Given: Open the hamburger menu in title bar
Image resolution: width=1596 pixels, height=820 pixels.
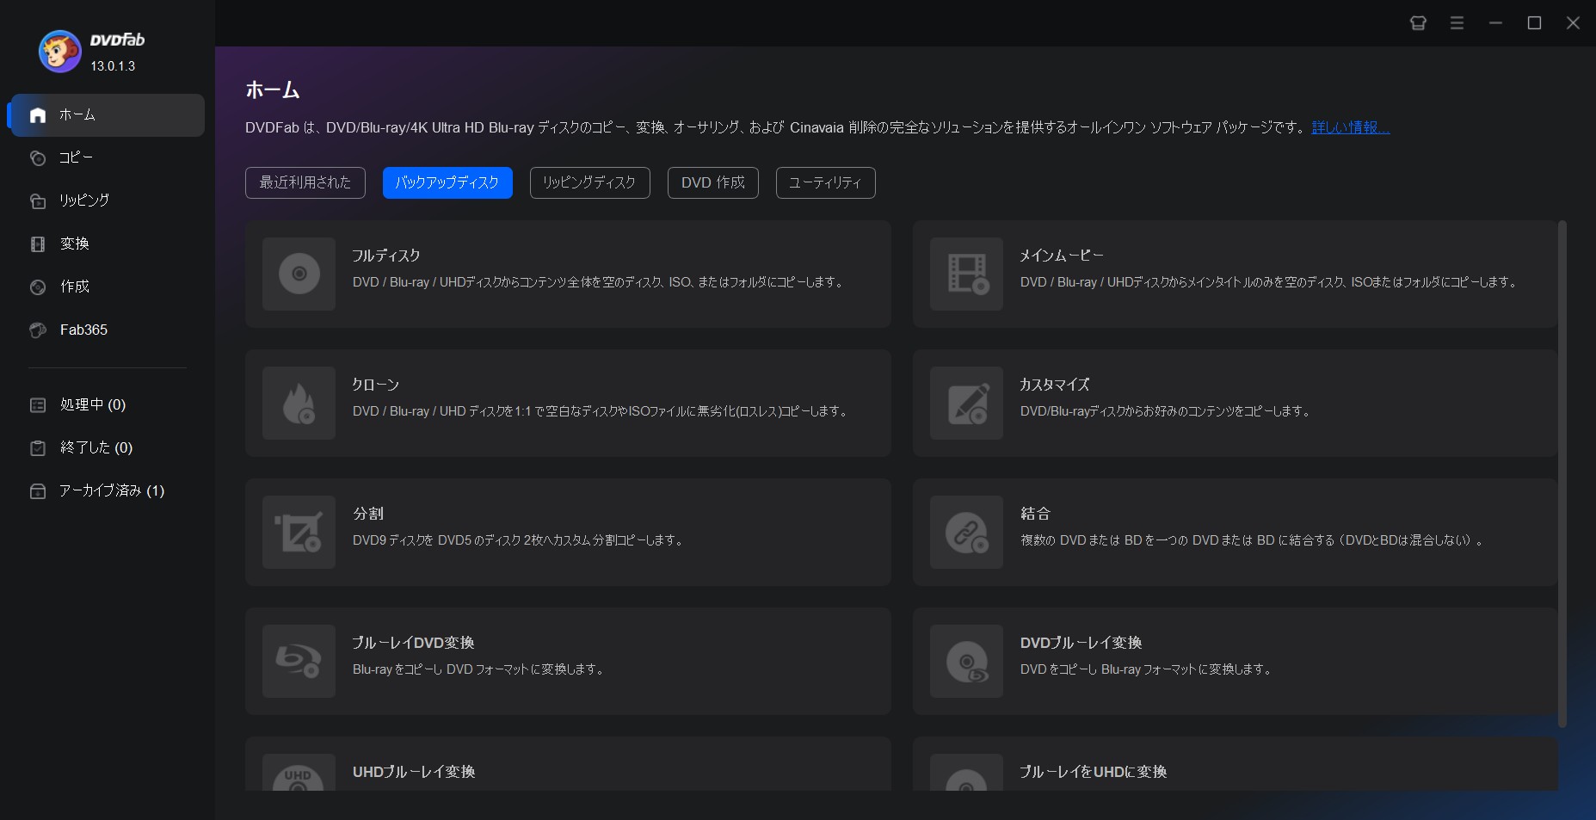Looking at the screenshot, I should click(1457, 23).
